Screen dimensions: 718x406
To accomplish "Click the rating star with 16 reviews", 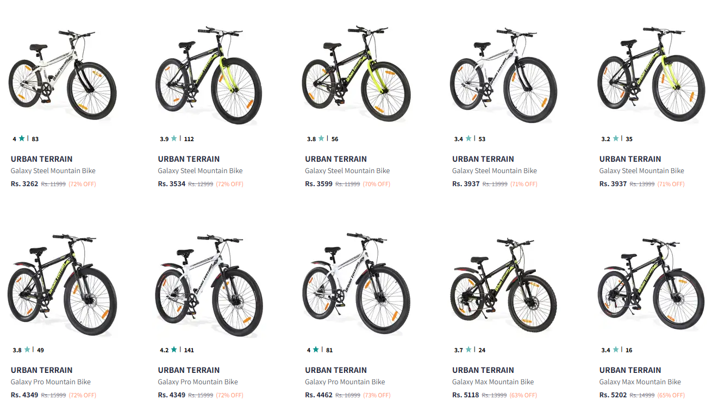I will click(x=616, y=350).
